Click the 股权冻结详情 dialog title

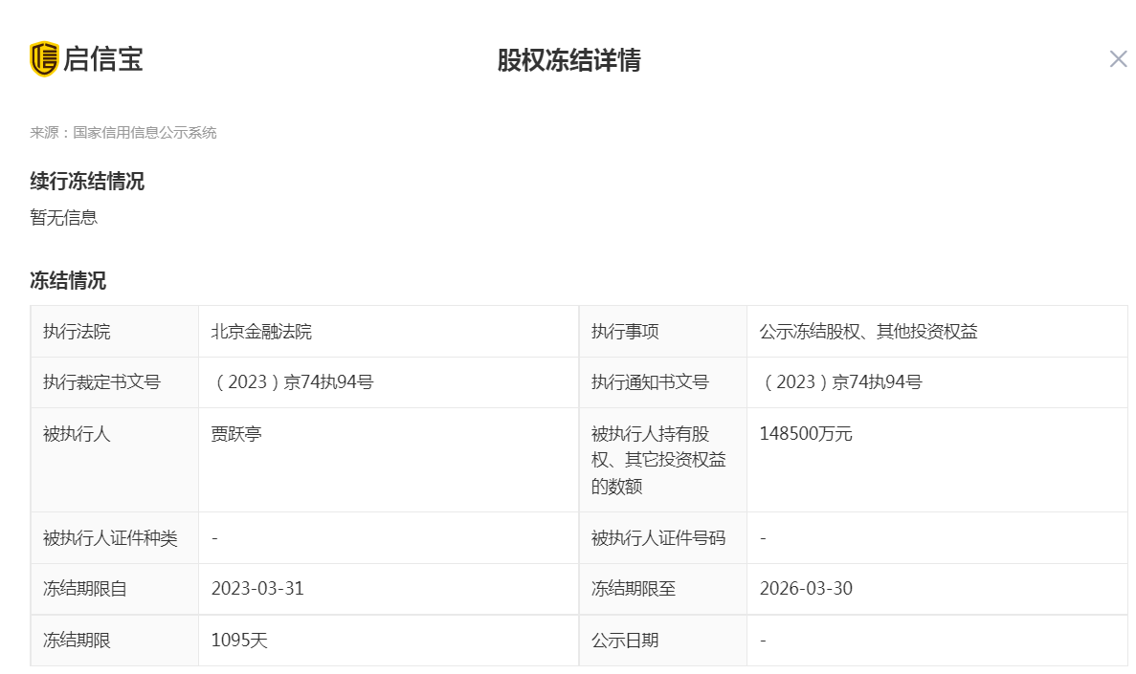(x=568, y=60)
